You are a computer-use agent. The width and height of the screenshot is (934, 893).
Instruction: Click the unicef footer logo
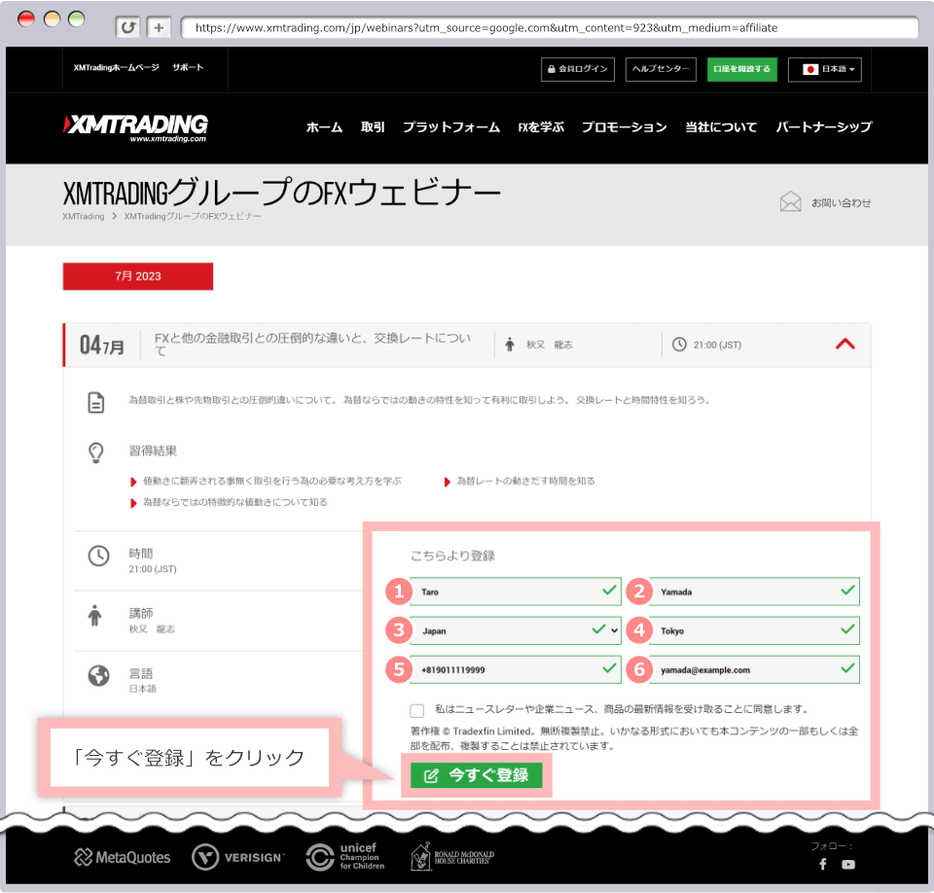click(346, 857)
